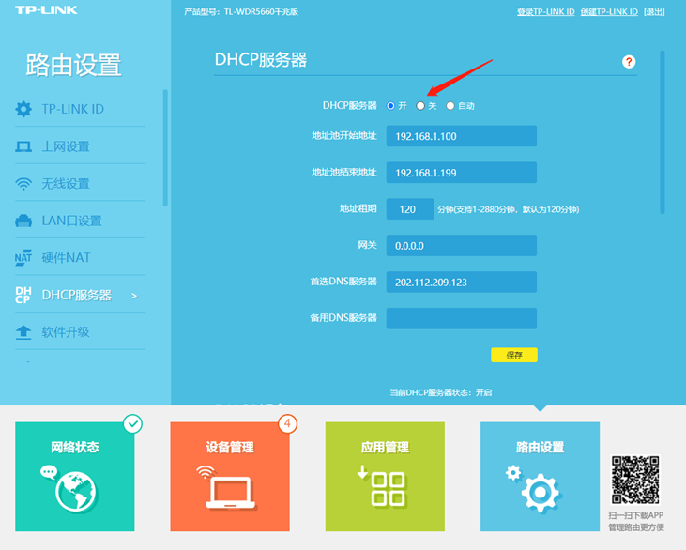This screenshot has height=550, width=686.
Task: Click the 登录TP-LINK ID link
Action: pos(545,11)
